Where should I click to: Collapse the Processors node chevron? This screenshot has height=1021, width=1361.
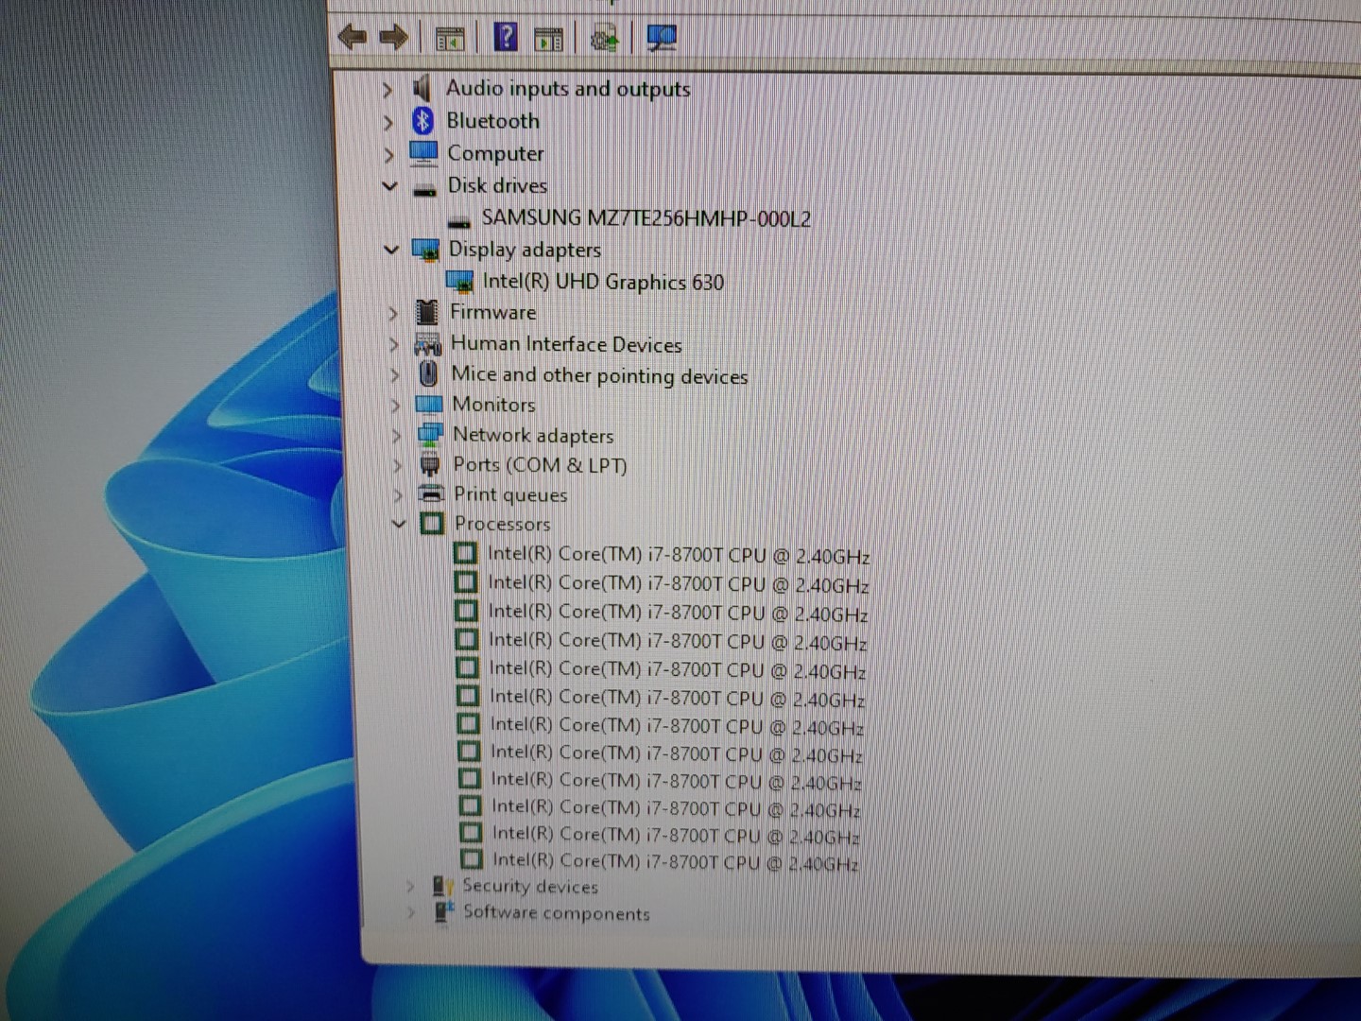(x=399, y=523)
